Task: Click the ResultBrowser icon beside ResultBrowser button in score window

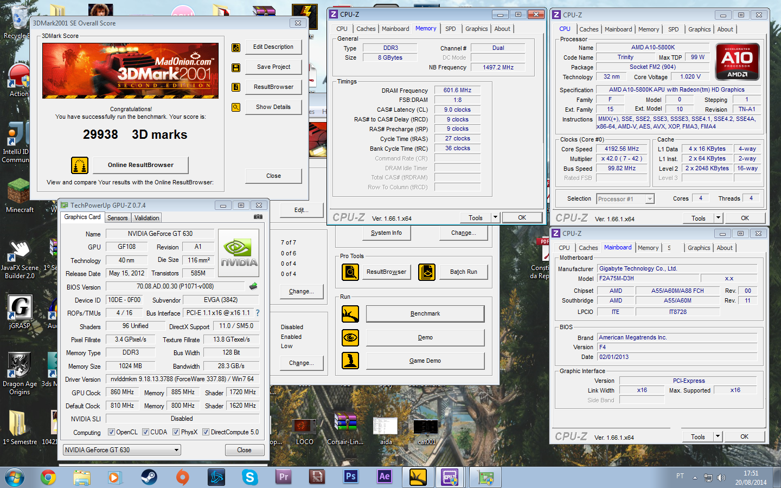Action: click(x=236, y=87)
